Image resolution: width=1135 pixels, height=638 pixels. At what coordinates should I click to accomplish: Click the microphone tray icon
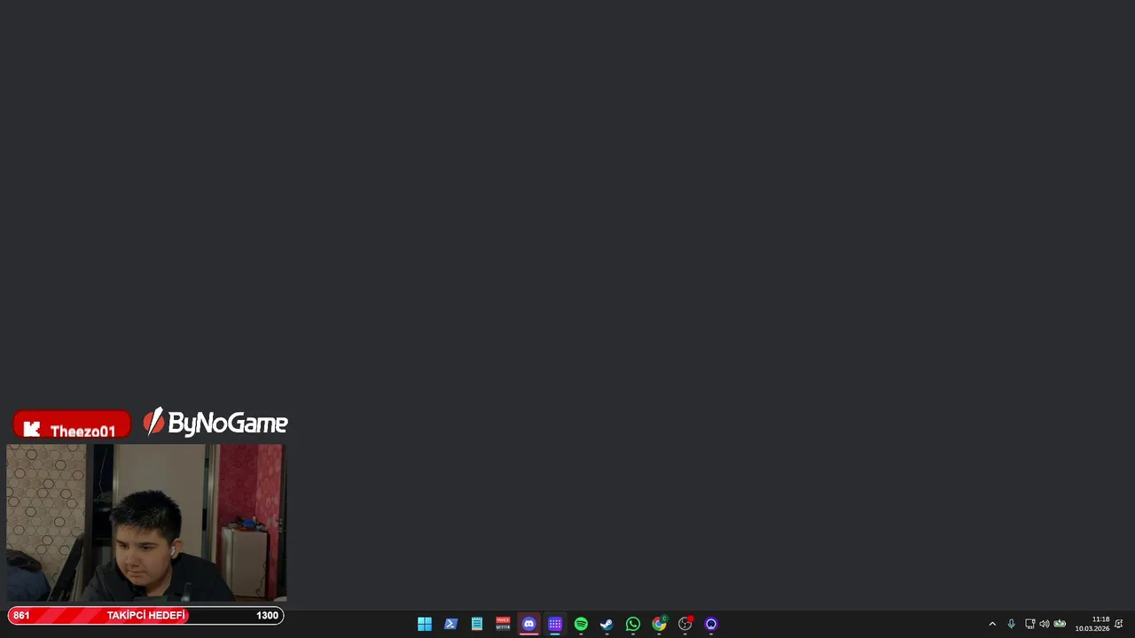1011,624
